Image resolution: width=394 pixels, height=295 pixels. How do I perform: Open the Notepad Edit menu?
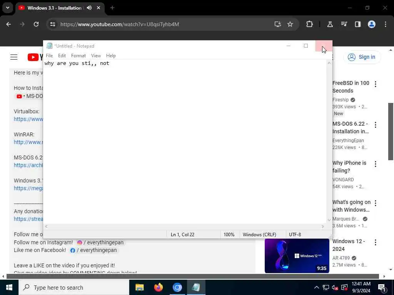pos(62,56)
